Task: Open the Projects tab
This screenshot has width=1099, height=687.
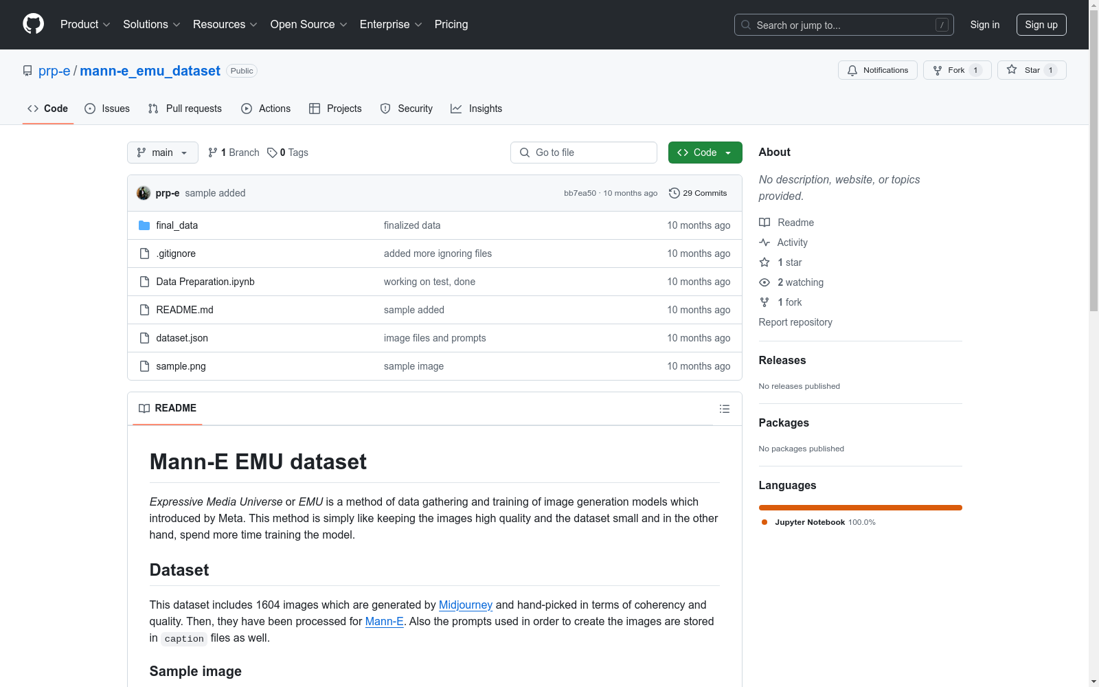Action: click(335, 109)
